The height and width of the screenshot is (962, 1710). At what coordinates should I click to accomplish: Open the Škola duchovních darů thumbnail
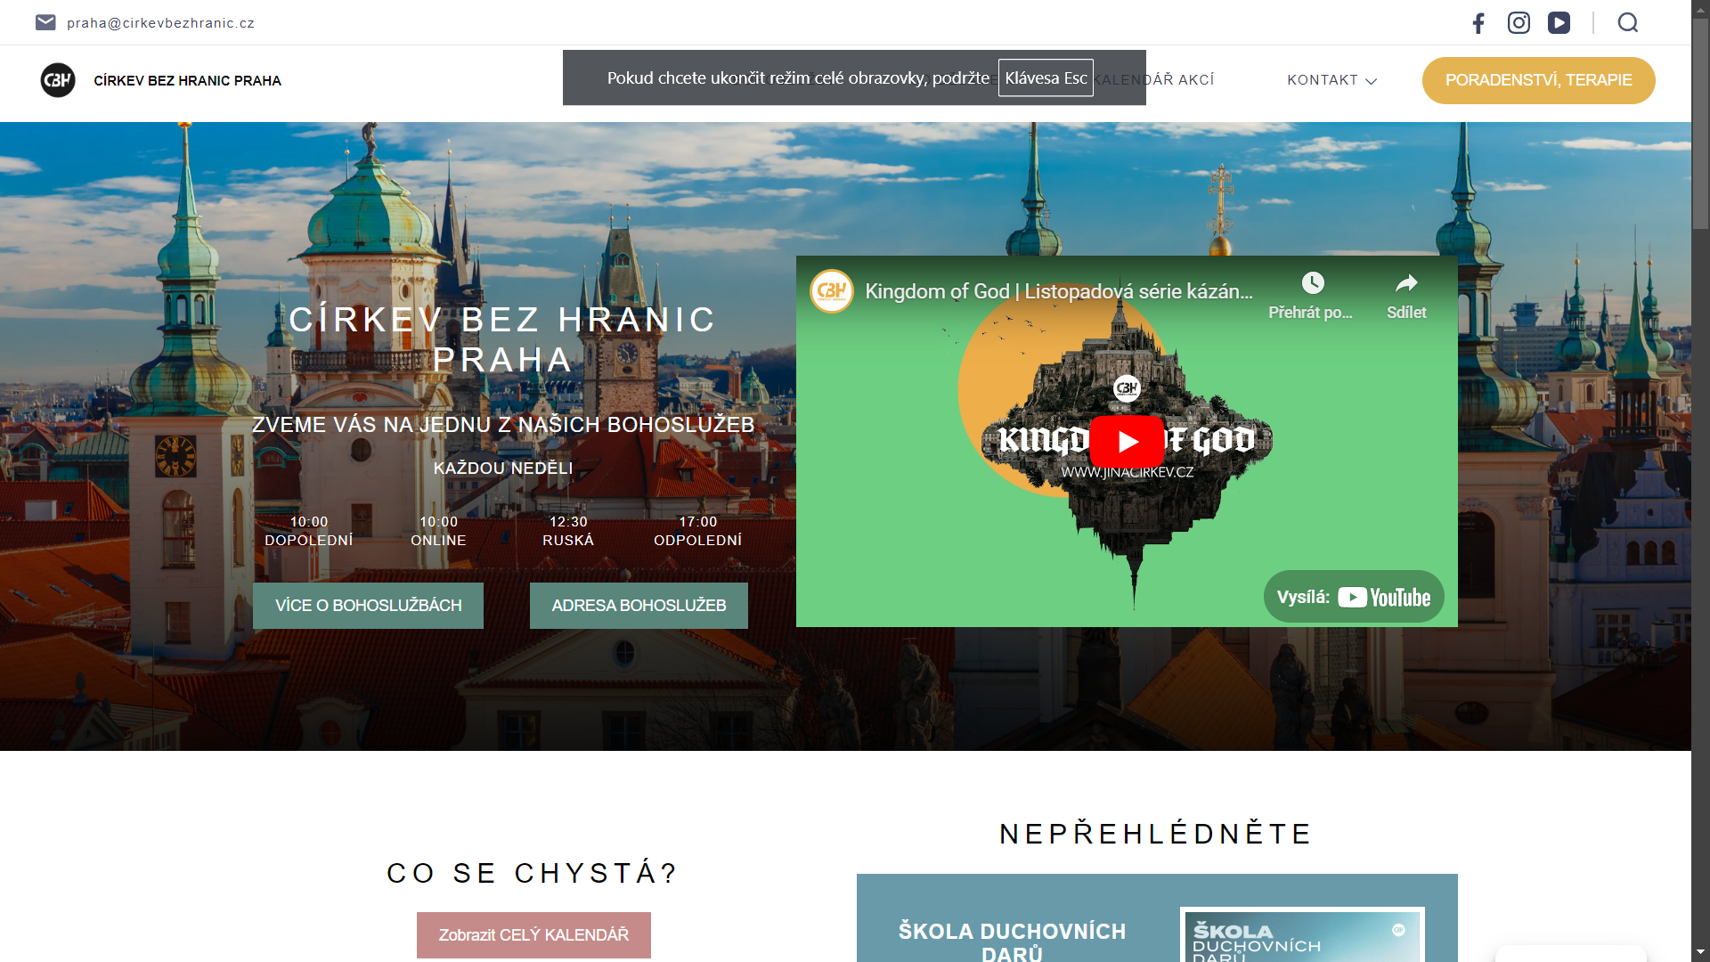pyautogui.click(x=1302, y=934)
